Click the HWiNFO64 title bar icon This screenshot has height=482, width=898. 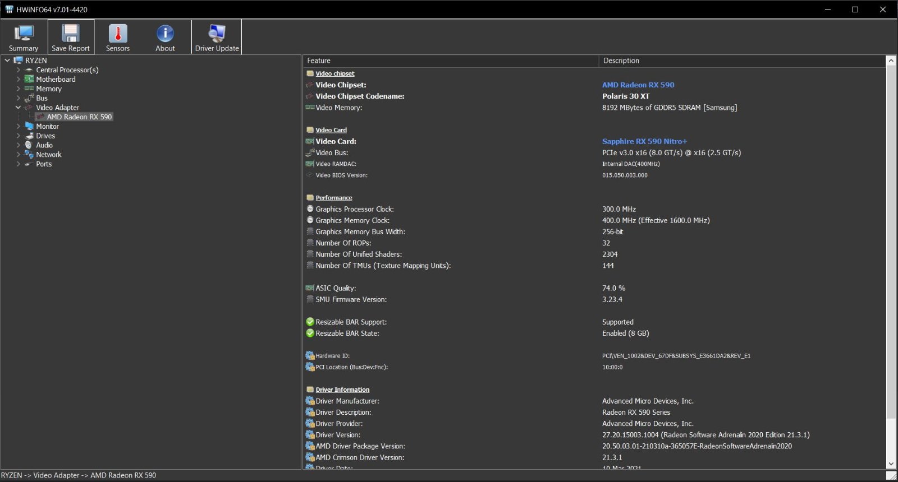coord(9,9)
